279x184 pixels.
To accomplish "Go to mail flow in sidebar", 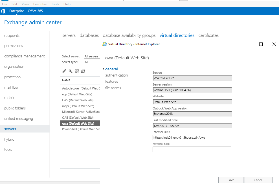I will (x=11, y=87).
